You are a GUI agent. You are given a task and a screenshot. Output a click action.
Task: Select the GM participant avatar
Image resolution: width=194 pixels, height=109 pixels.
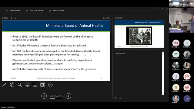(x=187, y=76)
